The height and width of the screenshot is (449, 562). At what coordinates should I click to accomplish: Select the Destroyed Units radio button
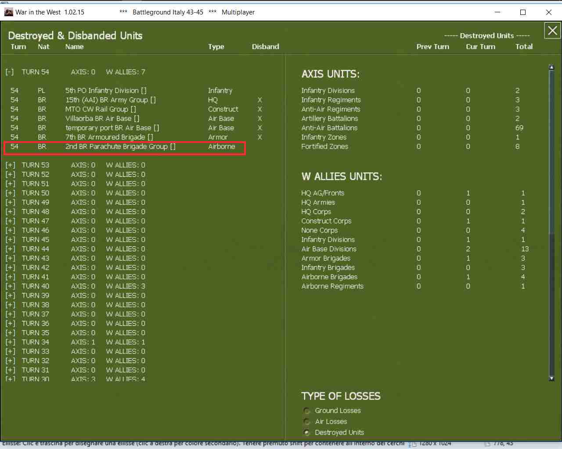(307, 433)
